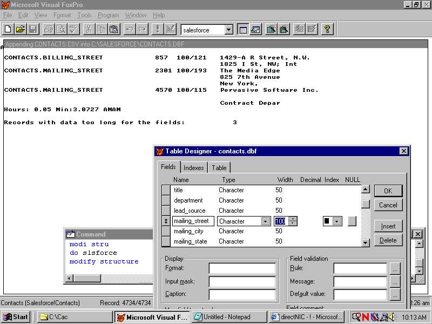This screenshot has height=324, width=432.
Task: Click the Undo toolbar icon
Action: (130, 29)
